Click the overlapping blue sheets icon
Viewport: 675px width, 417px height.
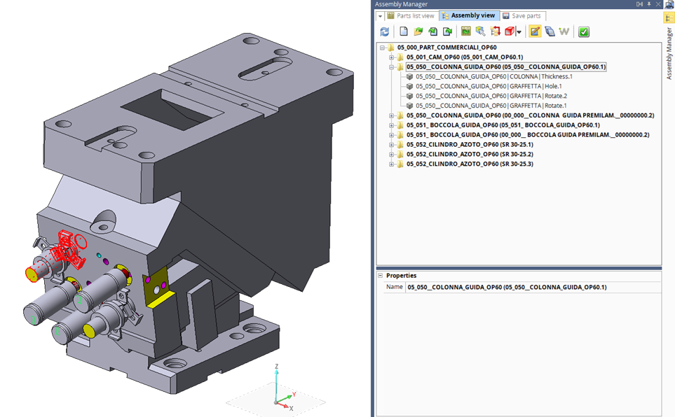550,31
